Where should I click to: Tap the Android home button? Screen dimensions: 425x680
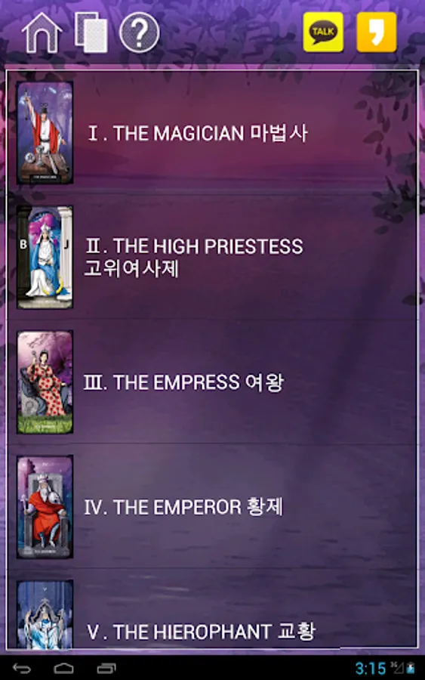pos(63,669)
